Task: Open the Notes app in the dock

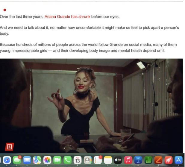Action: click(x=108, y=160)
